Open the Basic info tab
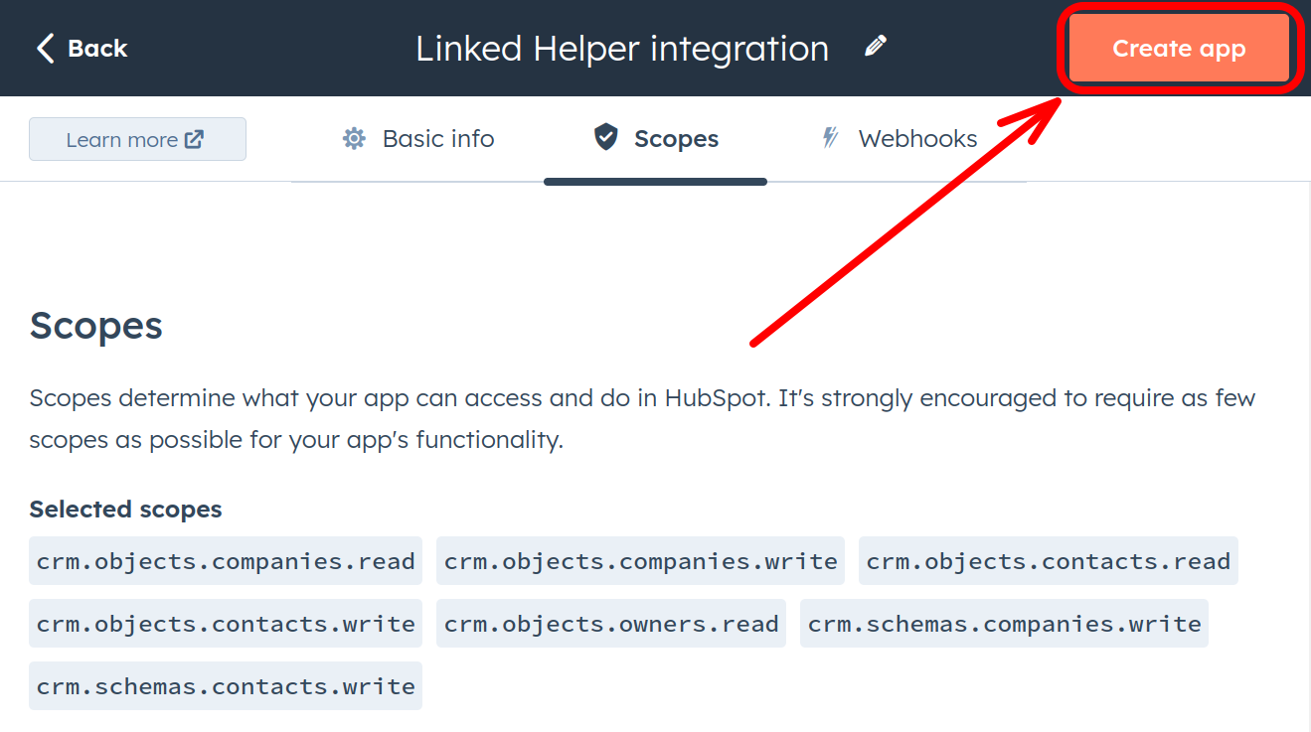 [417, 139]
